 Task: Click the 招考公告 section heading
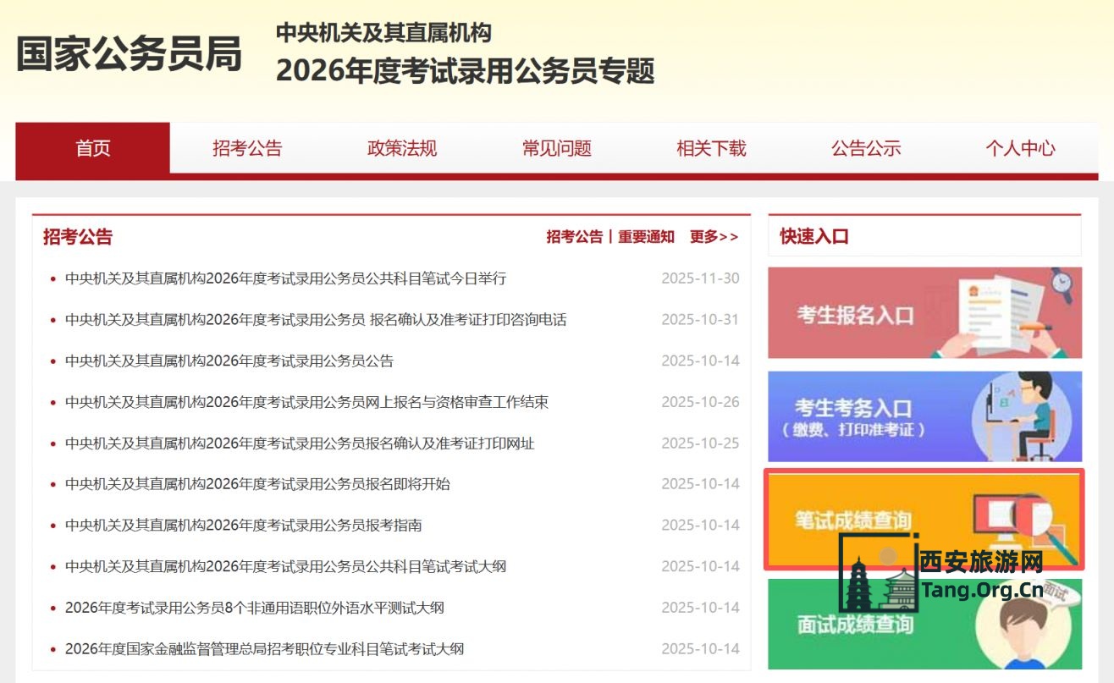coord(78,237)
